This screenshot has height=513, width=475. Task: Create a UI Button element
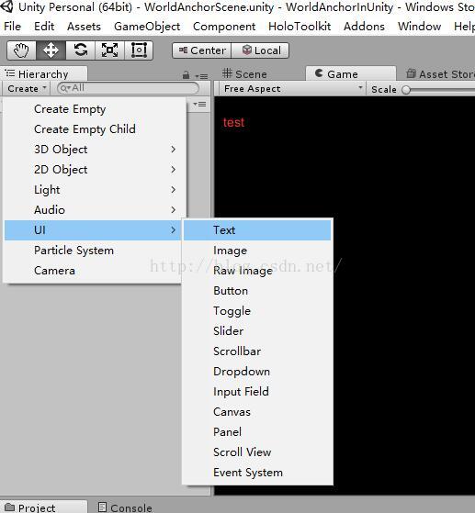pyautogui.click(x=257, y=291)
